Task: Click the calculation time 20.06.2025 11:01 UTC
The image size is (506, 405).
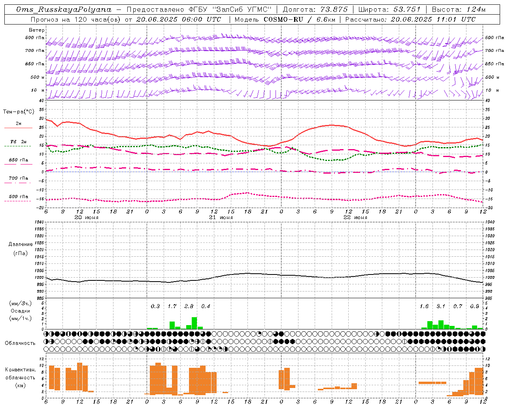Action: 433,19
